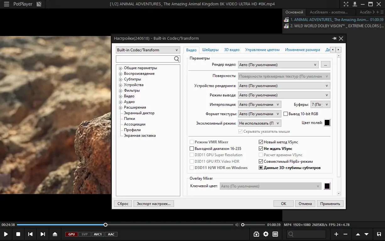Expand the Общие параметры tree node
The height and width of the screenshot is (241, 385).
[x=120, y=68]
